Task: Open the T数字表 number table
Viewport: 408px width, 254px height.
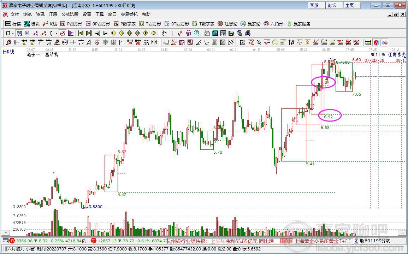Action: coord(203,24)
